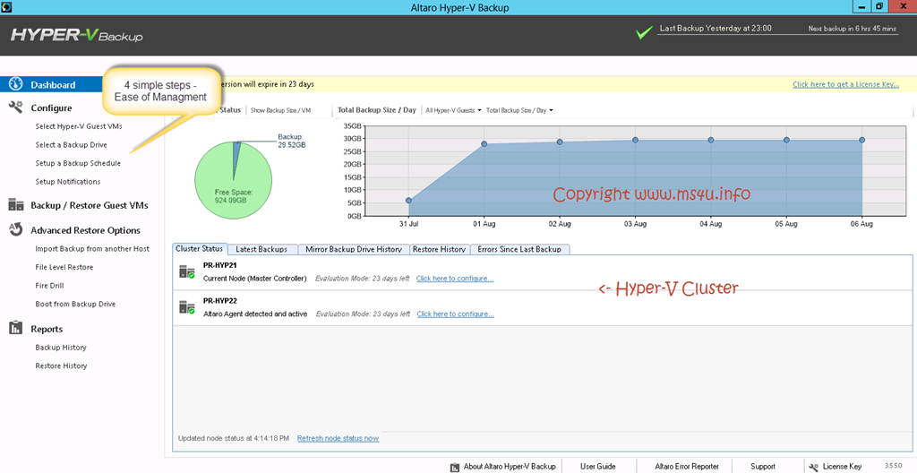Expand the All Hyper-V Guests dropdown
The image size is (917, 473).
[x=453, y=110]
